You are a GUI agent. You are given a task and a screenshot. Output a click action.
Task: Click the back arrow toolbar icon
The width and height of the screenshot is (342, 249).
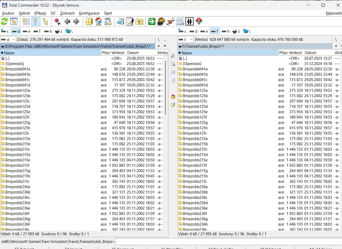click(x=67, y=22)
